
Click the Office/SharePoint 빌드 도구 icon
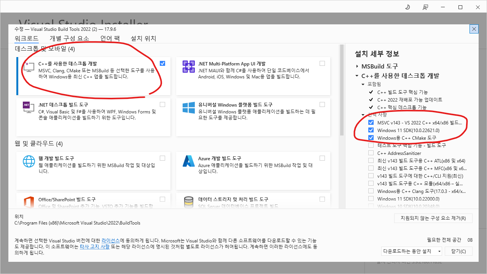tap(29, 202)
